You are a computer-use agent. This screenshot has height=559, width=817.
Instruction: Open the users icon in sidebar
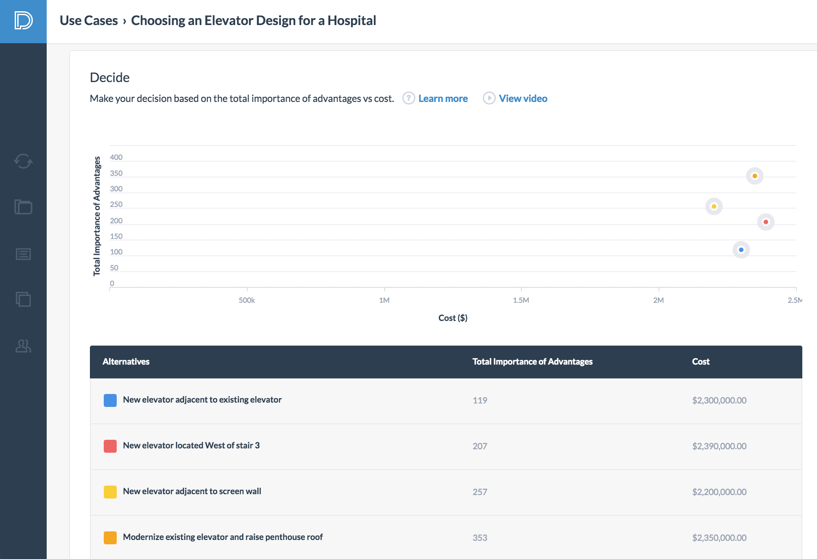tap(23, 346)
